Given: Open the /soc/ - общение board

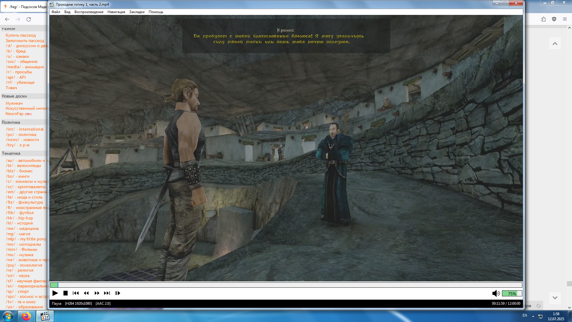Looking at the screenshot, I should pyautogui.click(x=22, y=61).
